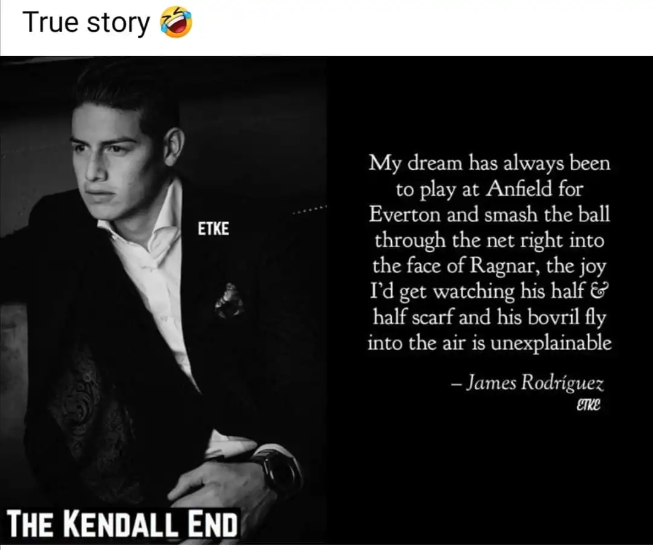Click the "– James Rodríguez" attribution
The image size is (653, 550).
(x=527, y=383)
